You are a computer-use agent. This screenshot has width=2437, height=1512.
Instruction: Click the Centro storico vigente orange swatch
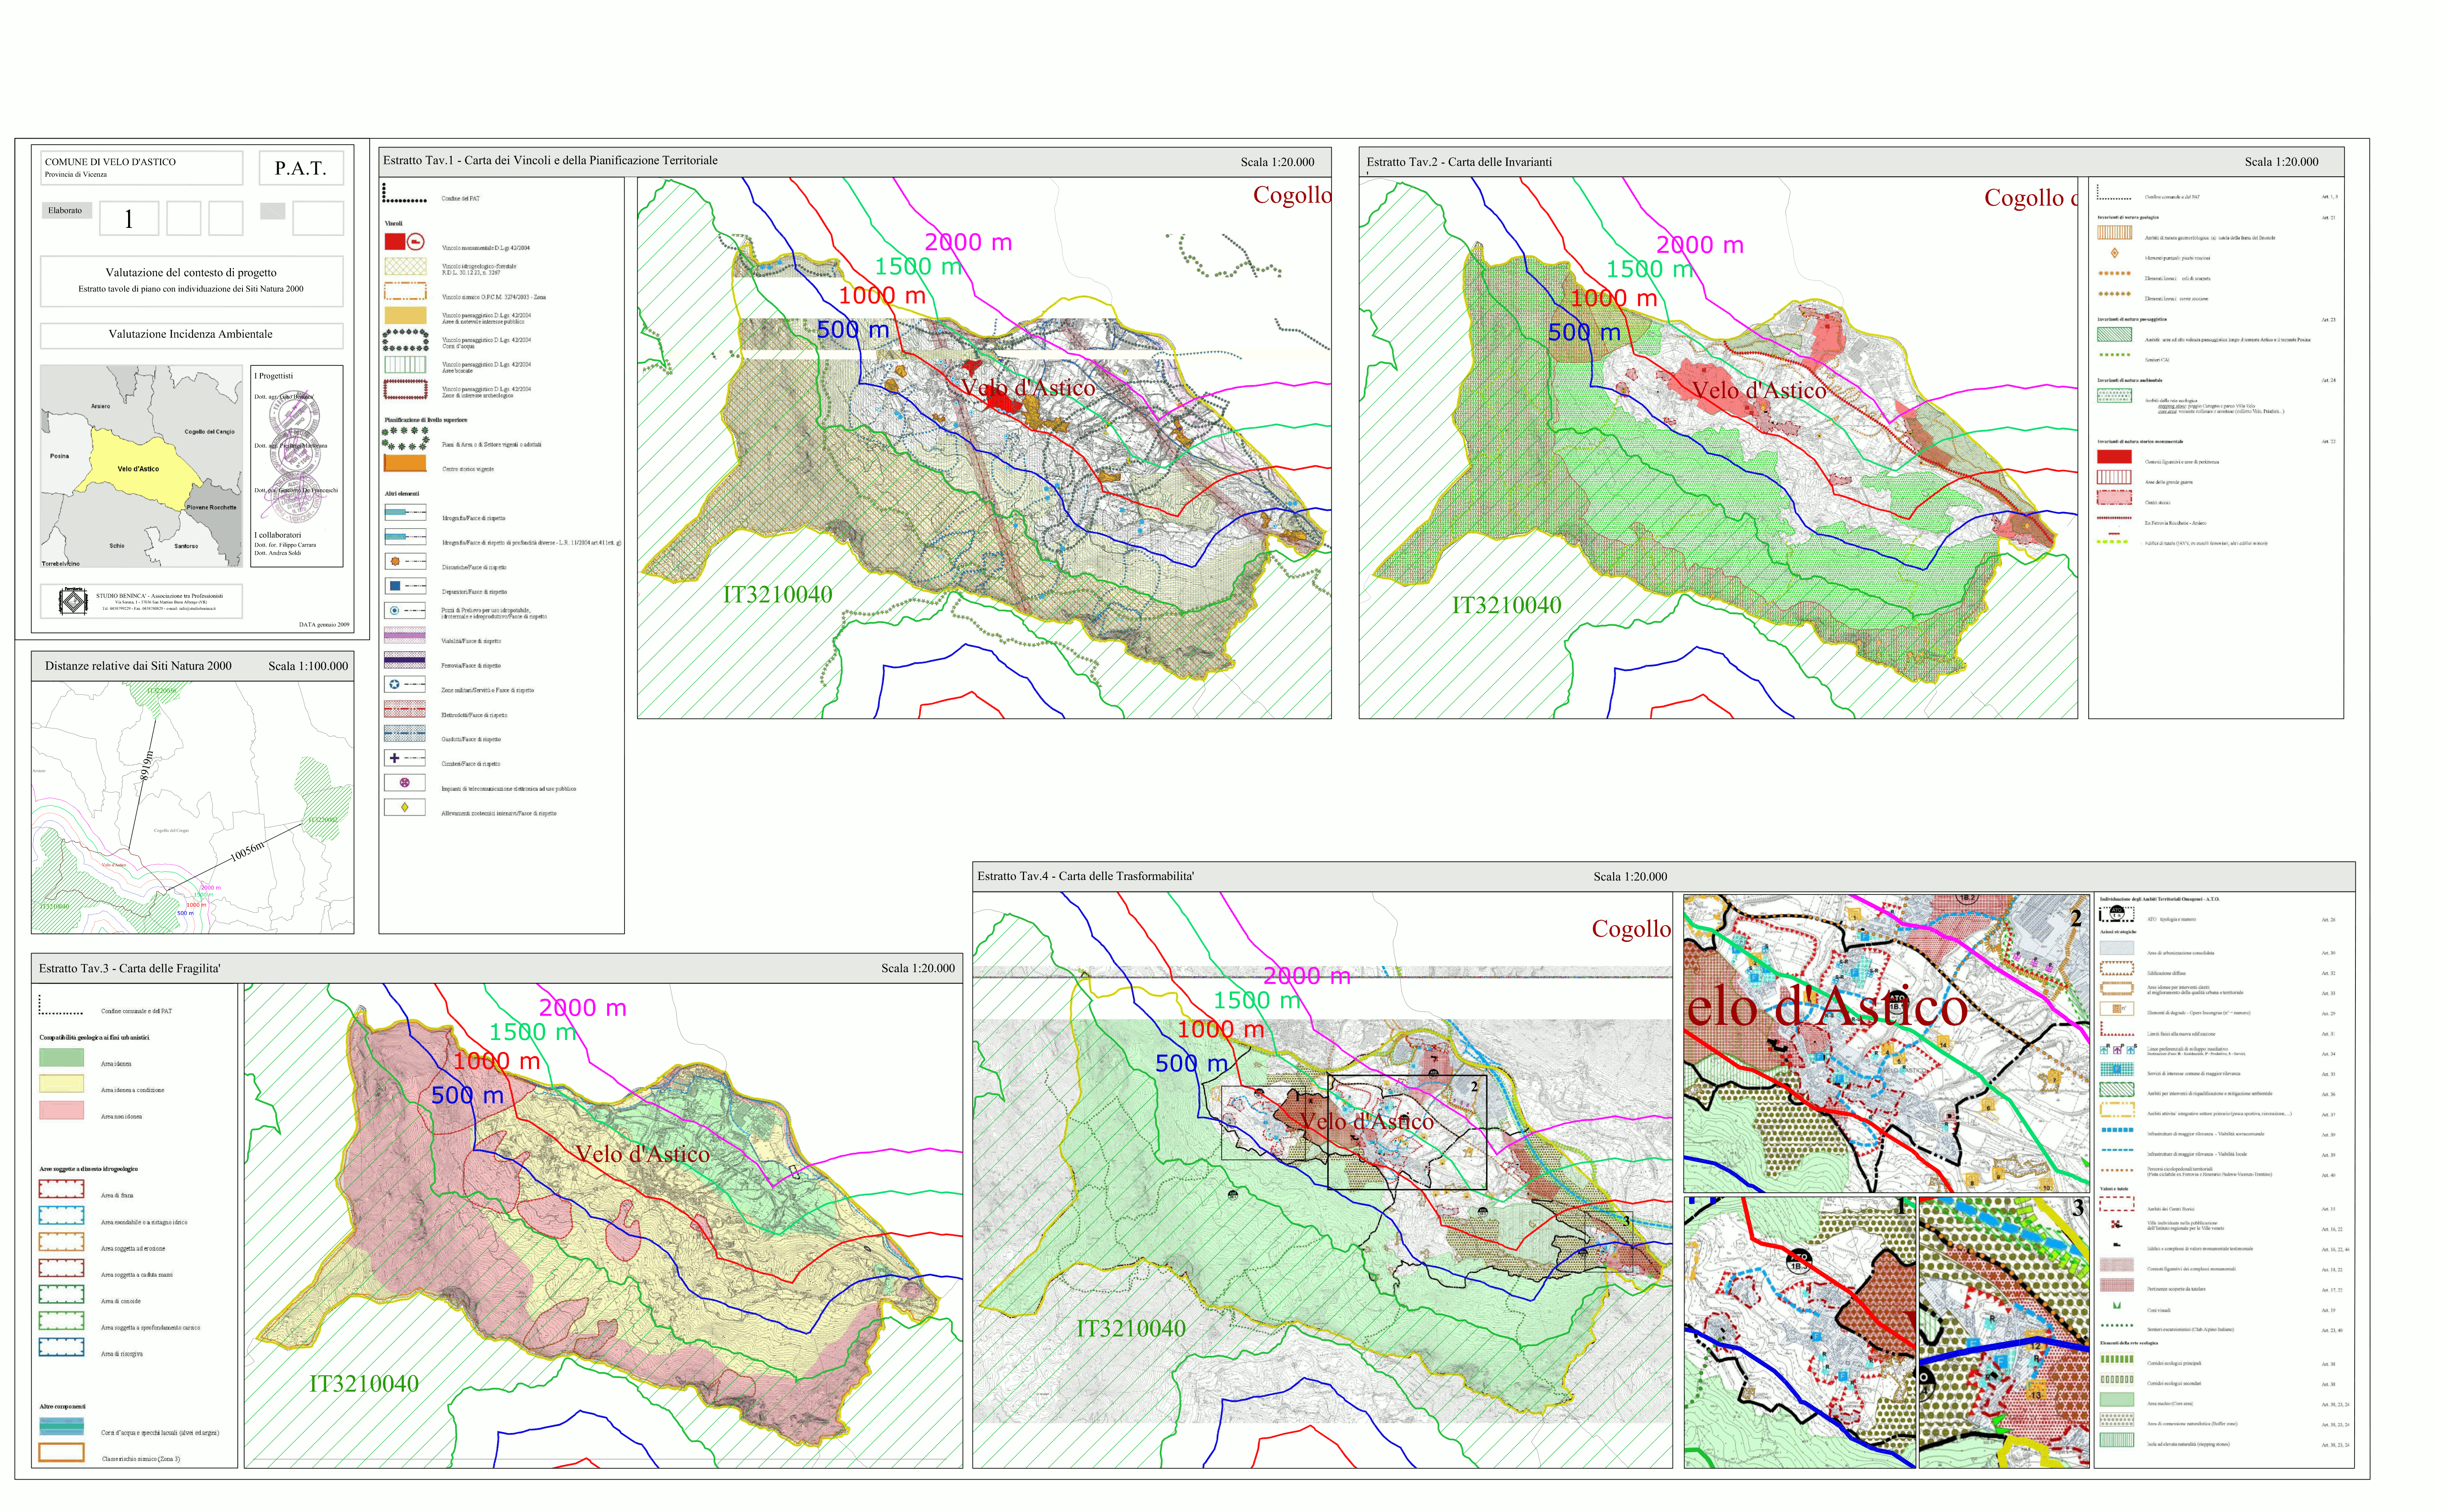tap(405, 464)
